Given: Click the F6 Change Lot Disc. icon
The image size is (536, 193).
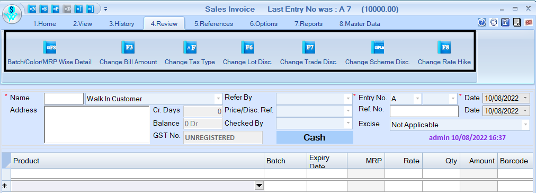Looking at the screenshot, I should tap(247, 47).
